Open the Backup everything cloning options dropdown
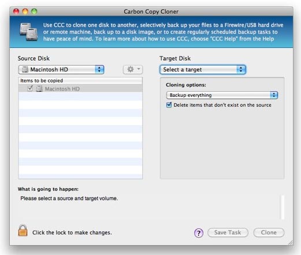This screenshot has height=255, width=301. tap(222, 95)
